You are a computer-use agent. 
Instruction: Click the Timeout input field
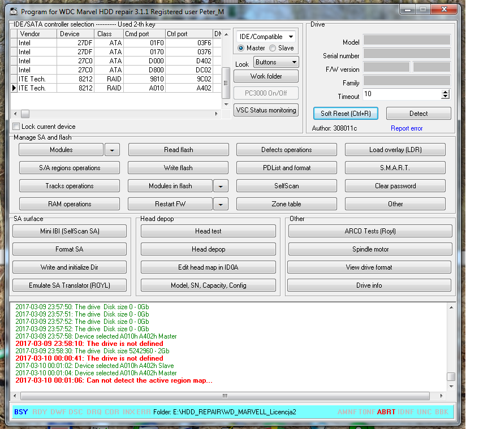click(402, 94)
